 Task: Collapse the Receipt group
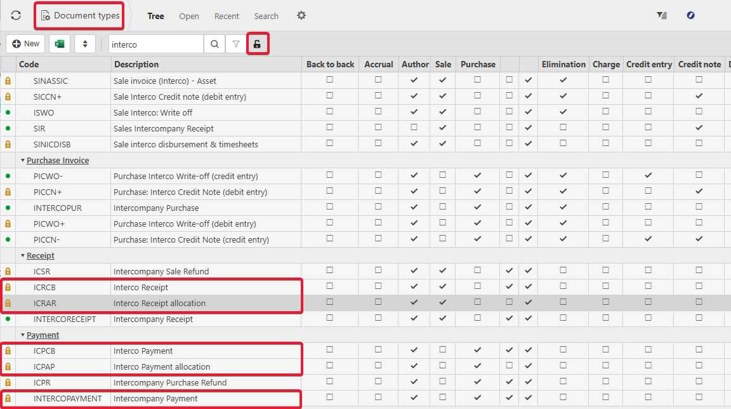22,255
